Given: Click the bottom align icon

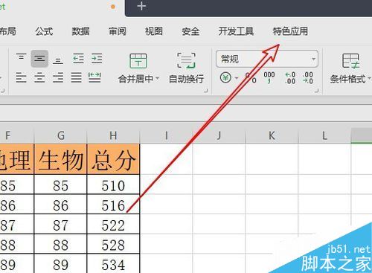Looking at the screenshot, I should tap(58, 60).
